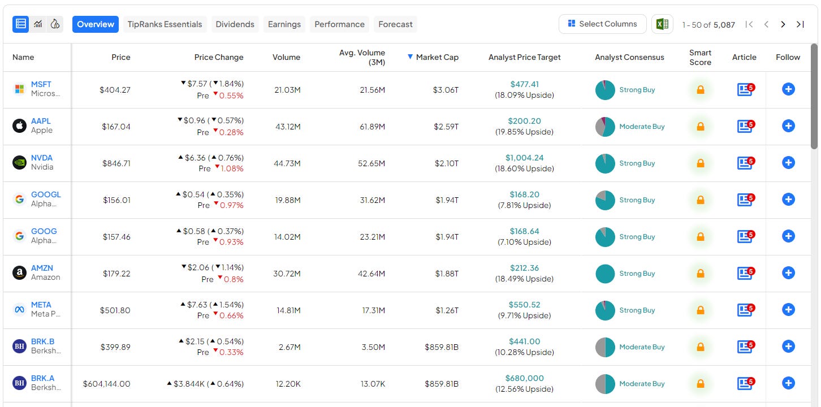Image resolution: width=821 pixels, height=407 pixels.
Task: Follow AMZN with the plus icon
Action: (788, 273)
